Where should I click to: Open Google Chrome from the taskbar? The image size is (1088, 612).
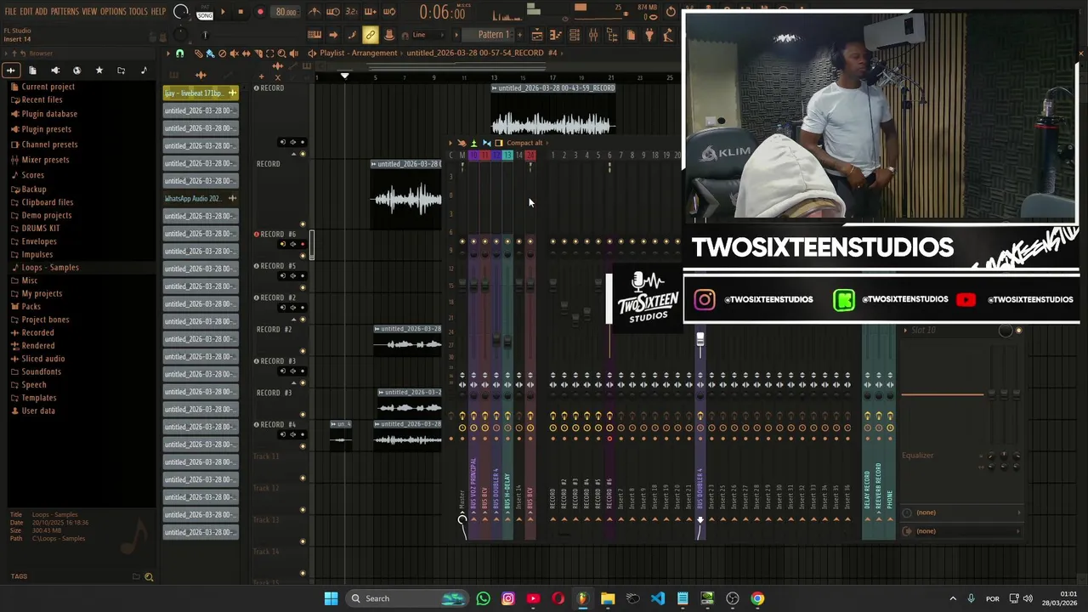pyautogui.click(x=757, y=598)
